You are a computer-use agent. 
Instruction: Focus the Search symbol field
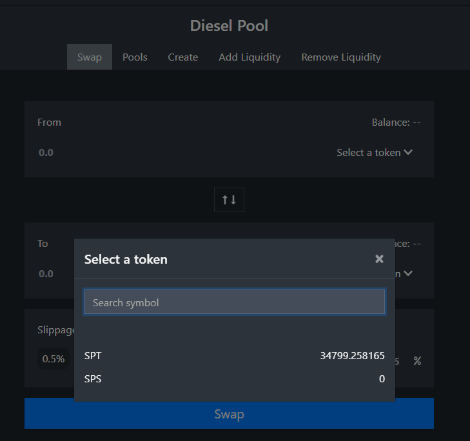(235, 302)
